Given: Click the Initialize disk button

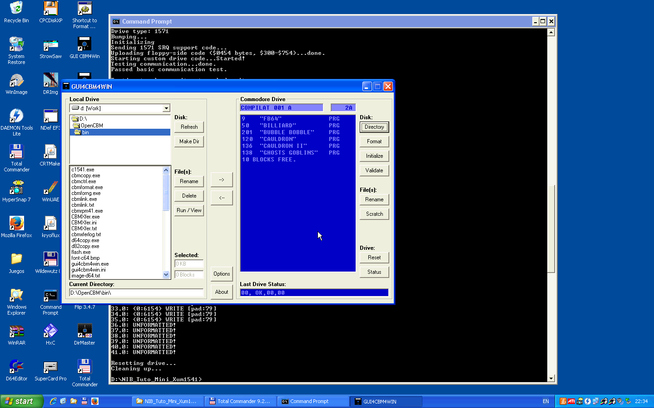Looking at the screenshot, I should pyautogui.click(x=374, y=156).
